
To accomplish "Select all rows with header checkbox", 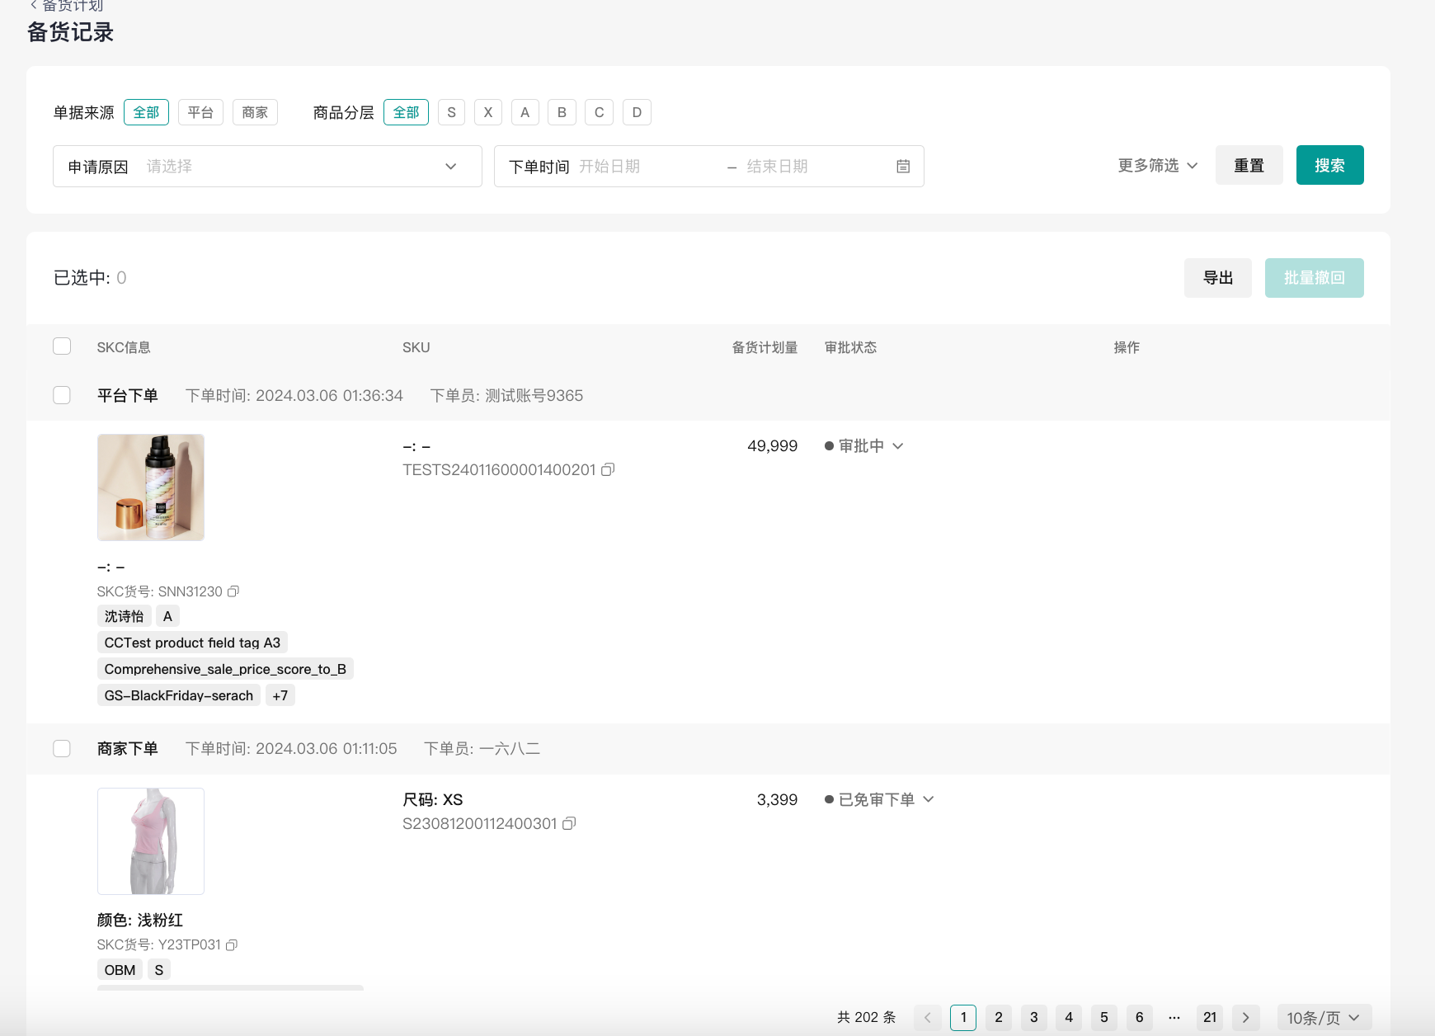I will tap(62, 346).
